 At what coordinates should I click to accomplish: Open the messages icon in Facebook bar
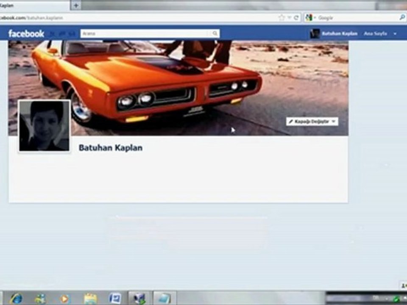pos(62,34)
